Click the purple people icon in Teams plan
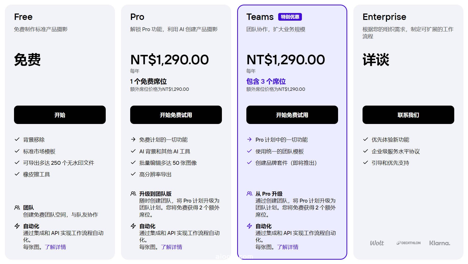The width and height of the screenshot is (468, 264). pos(249,194)
